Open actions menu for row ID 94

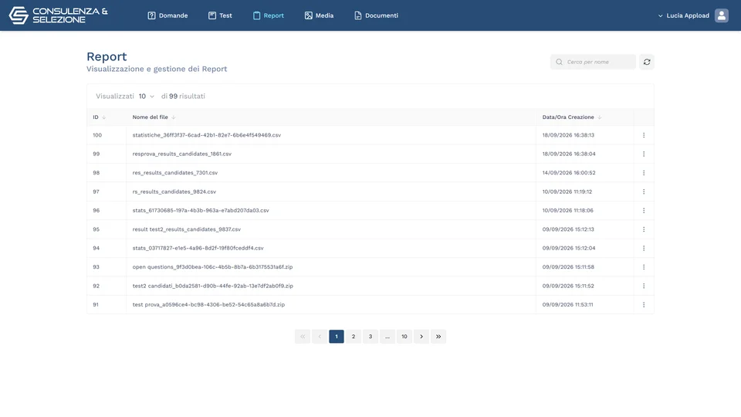644,248
